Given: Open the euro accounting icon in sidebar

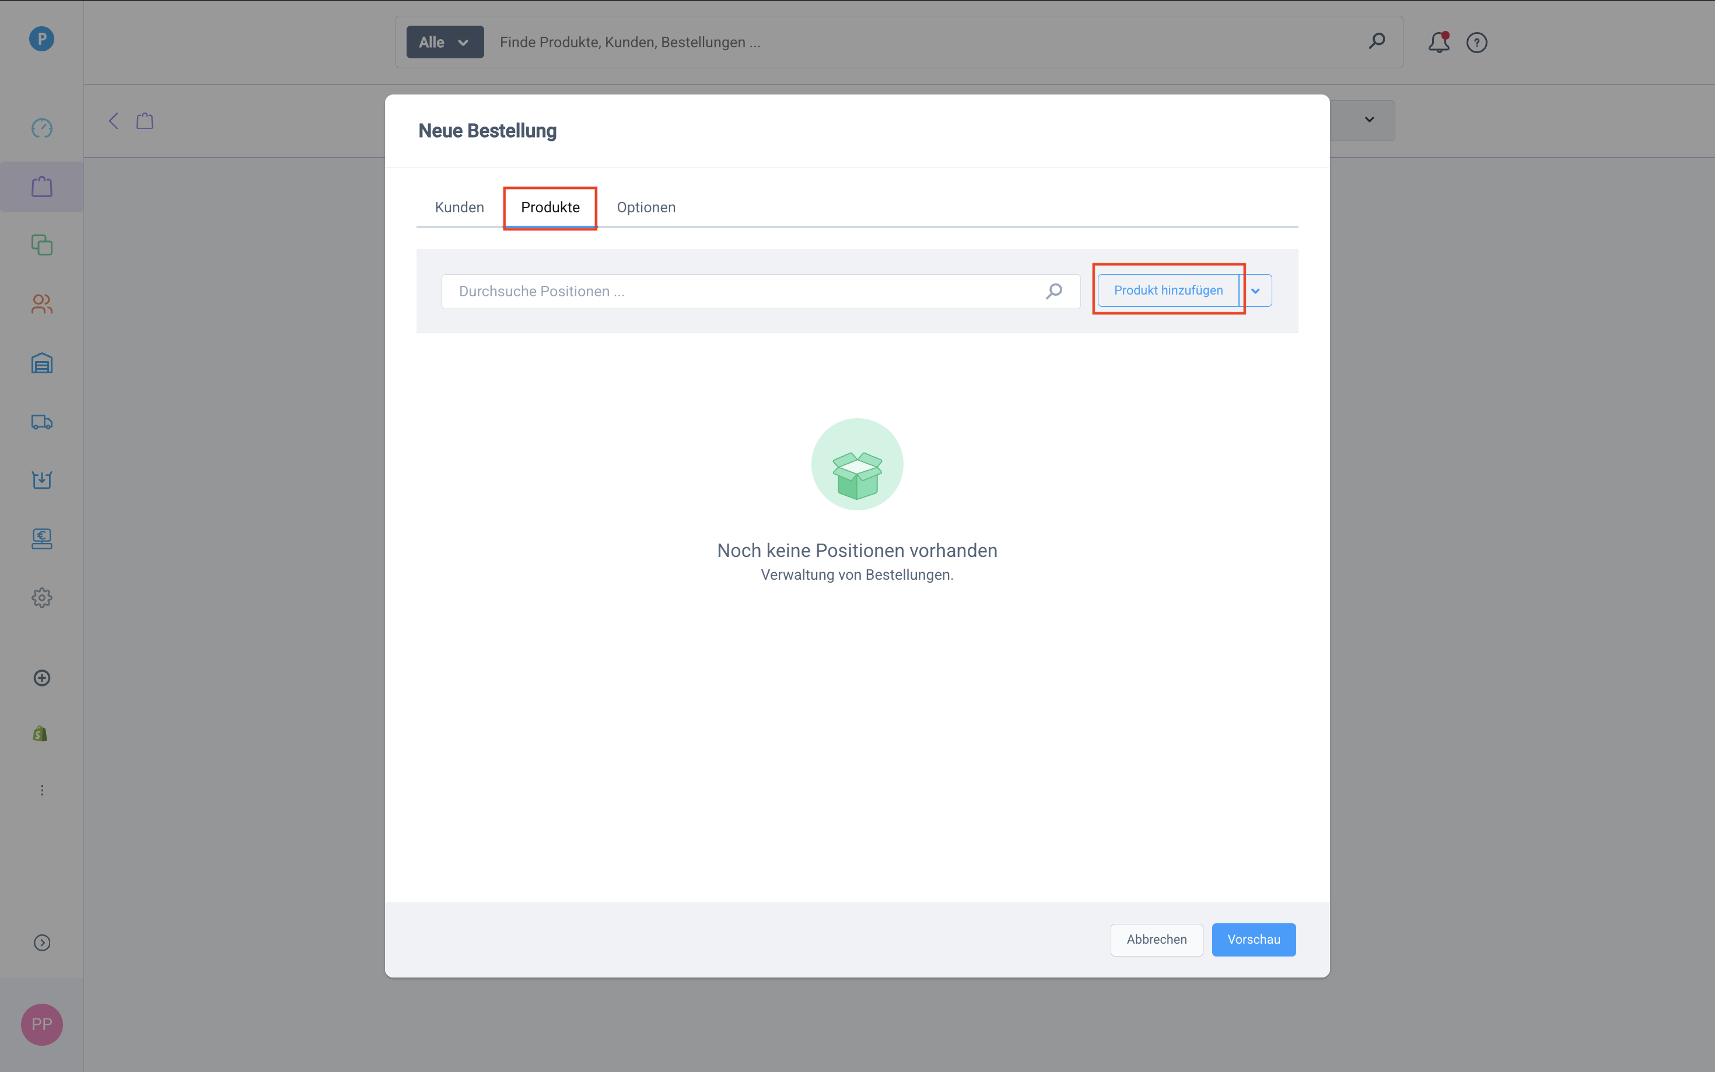Looking at the screenshot, I should [42, 539].
